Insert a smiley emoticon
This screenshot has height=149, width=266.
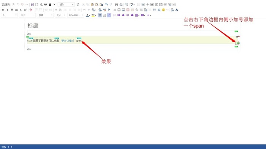(x=163, y=10)
